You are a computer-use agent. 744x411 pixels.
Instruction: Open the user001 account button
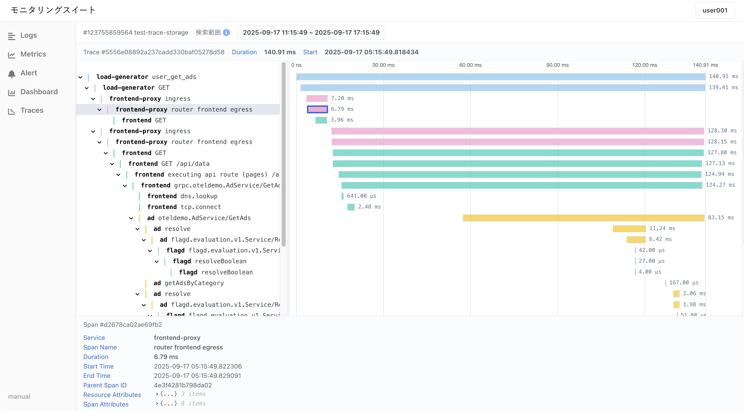715,10
